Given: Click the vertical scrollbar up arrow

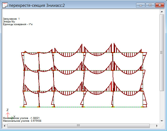Looking at the screenshot, I should pyautogui.click(x=162, y=12).
